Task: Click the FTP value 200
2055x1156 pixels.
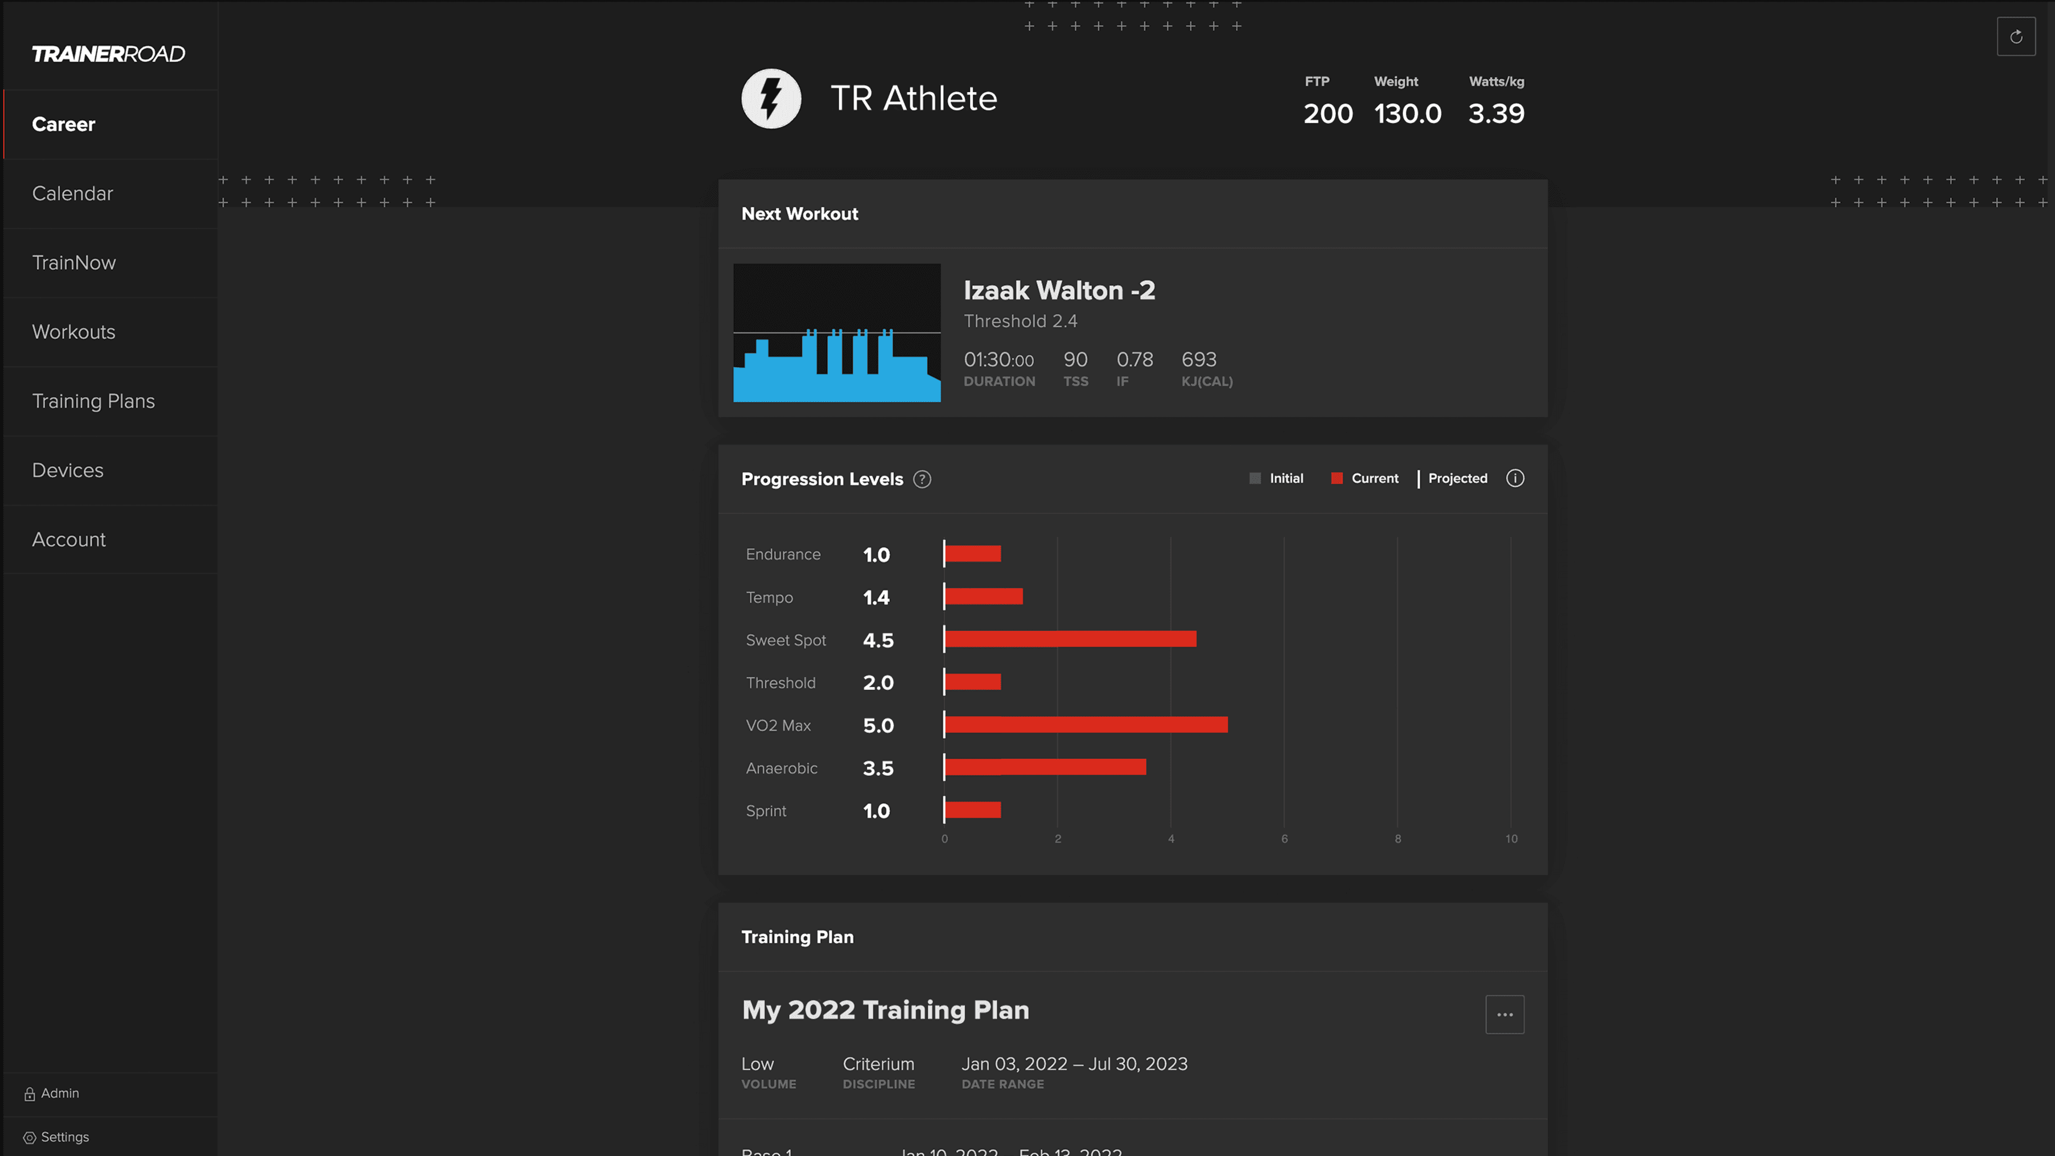Action: point(1328,113)
